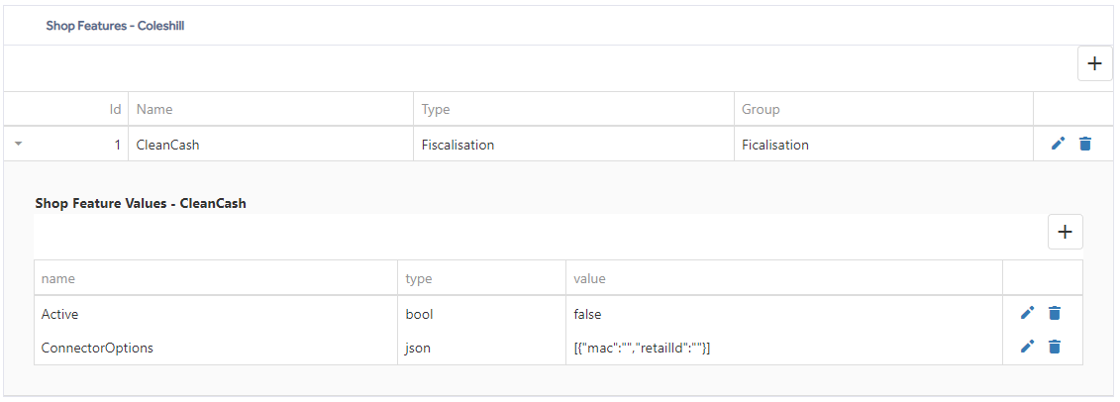Delete the Active feature value
Screen dimensions: 1120x402
tap(1055, 313)
